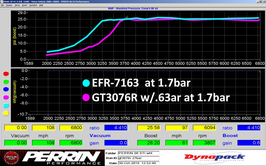Click the GT3076R w/.63ar legend text

(161, 98)
